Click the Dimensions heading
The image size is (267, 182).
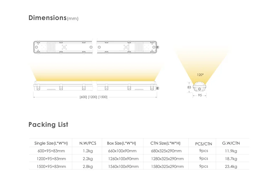pyautogui.click(x=47, y=18)
